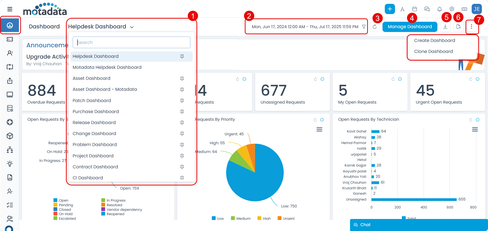Open the Chat bar button
Viewport: 488px width, 231px height.
point(419,225)
